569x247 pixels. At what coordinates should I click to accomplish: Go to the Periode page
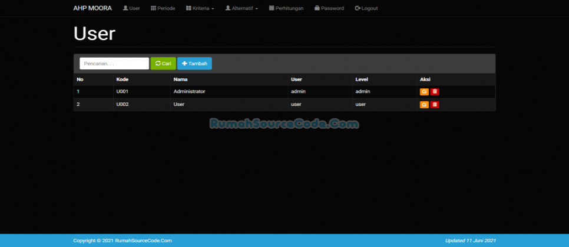163,8
